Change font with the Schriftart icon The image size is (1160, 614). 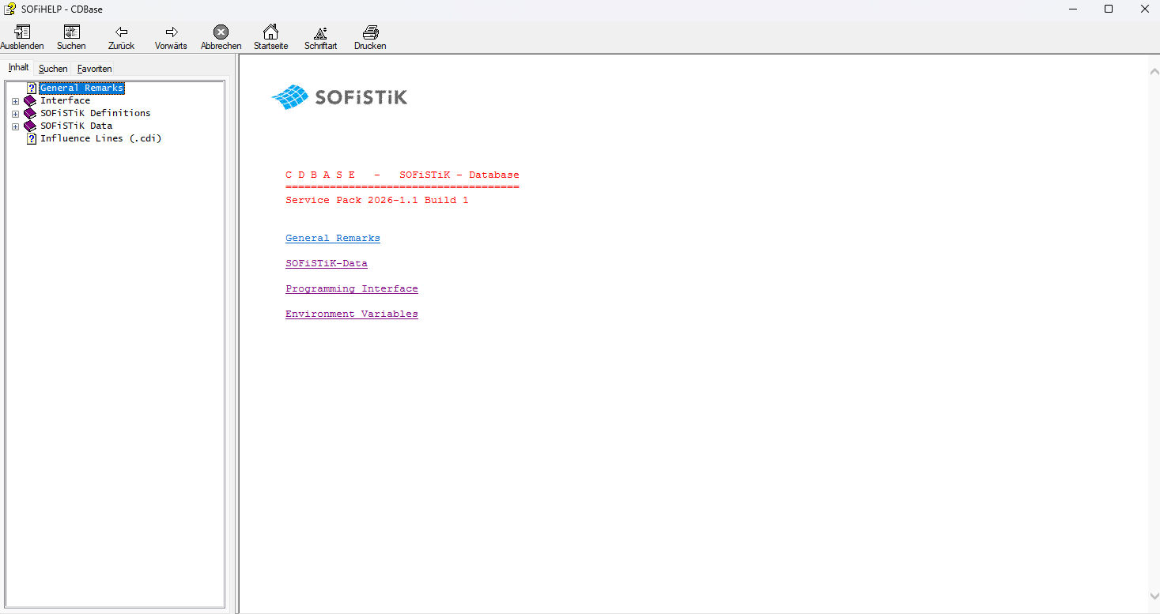(320, 32)
